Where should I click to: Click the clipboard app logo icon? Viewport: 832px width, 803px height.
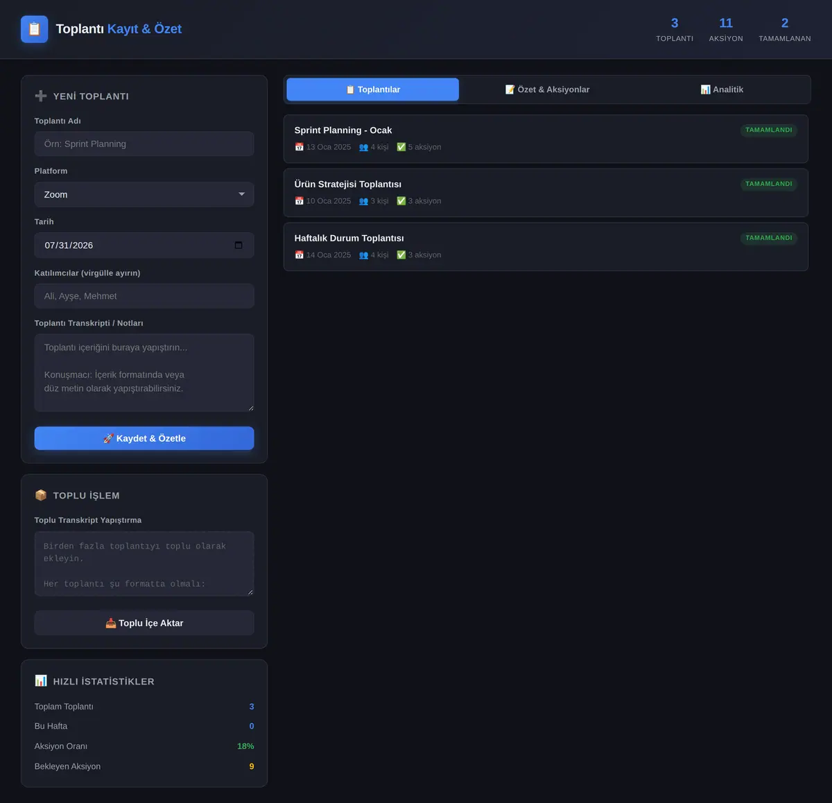point(35,29)
